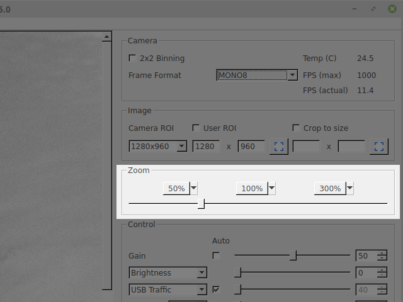The image size is (403, 302).
Task: Tick the Crop to size checkbox
Action: pos(296,128)
